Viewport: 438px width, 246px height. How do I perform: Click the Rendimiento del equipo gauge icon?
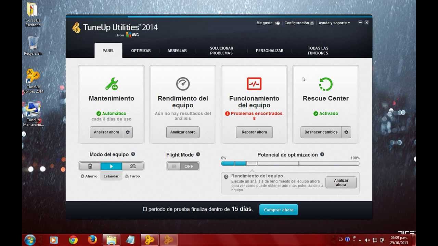pyautogui.click(x=183, y=83)
